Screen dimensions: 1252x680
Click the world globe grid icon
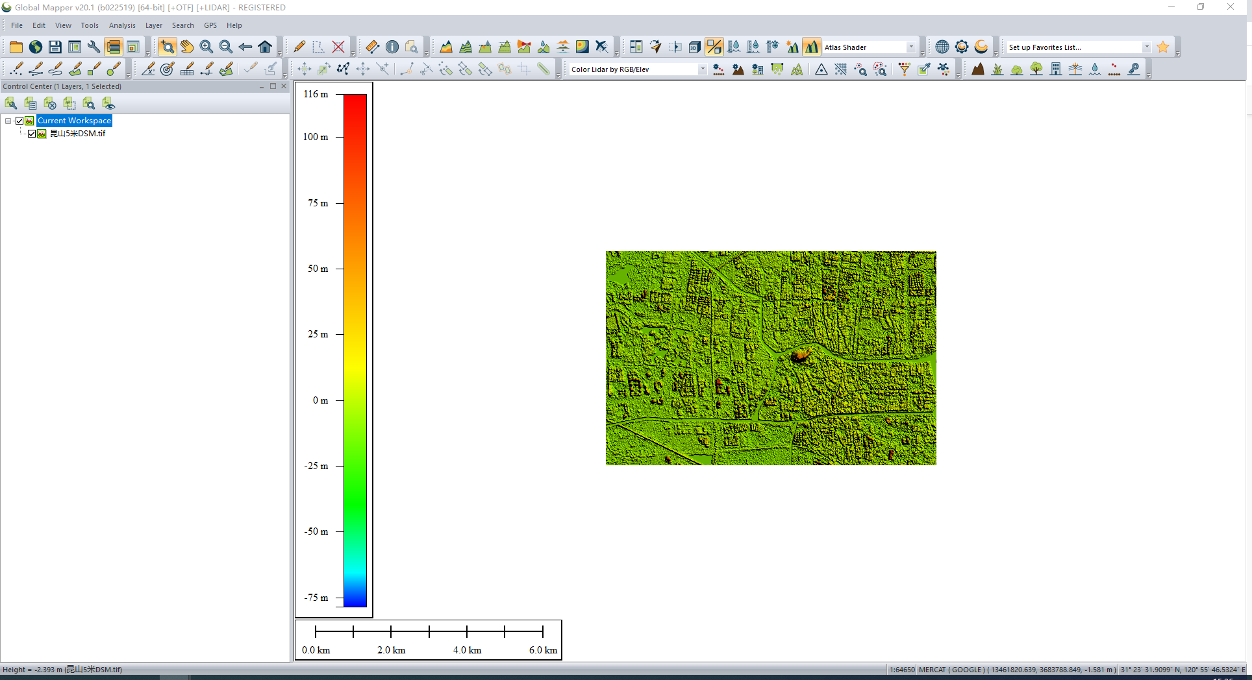942,47
